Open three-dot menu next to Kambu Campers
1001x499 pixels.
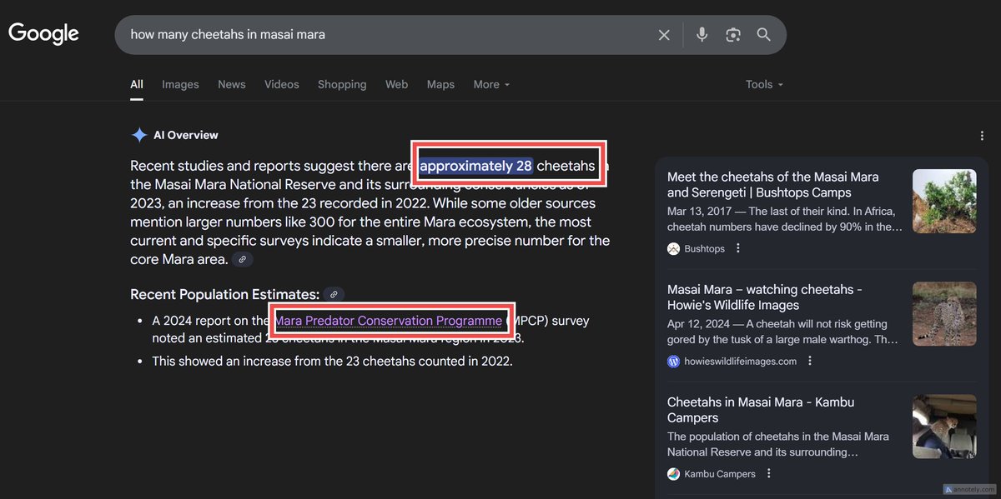[769, 473]
